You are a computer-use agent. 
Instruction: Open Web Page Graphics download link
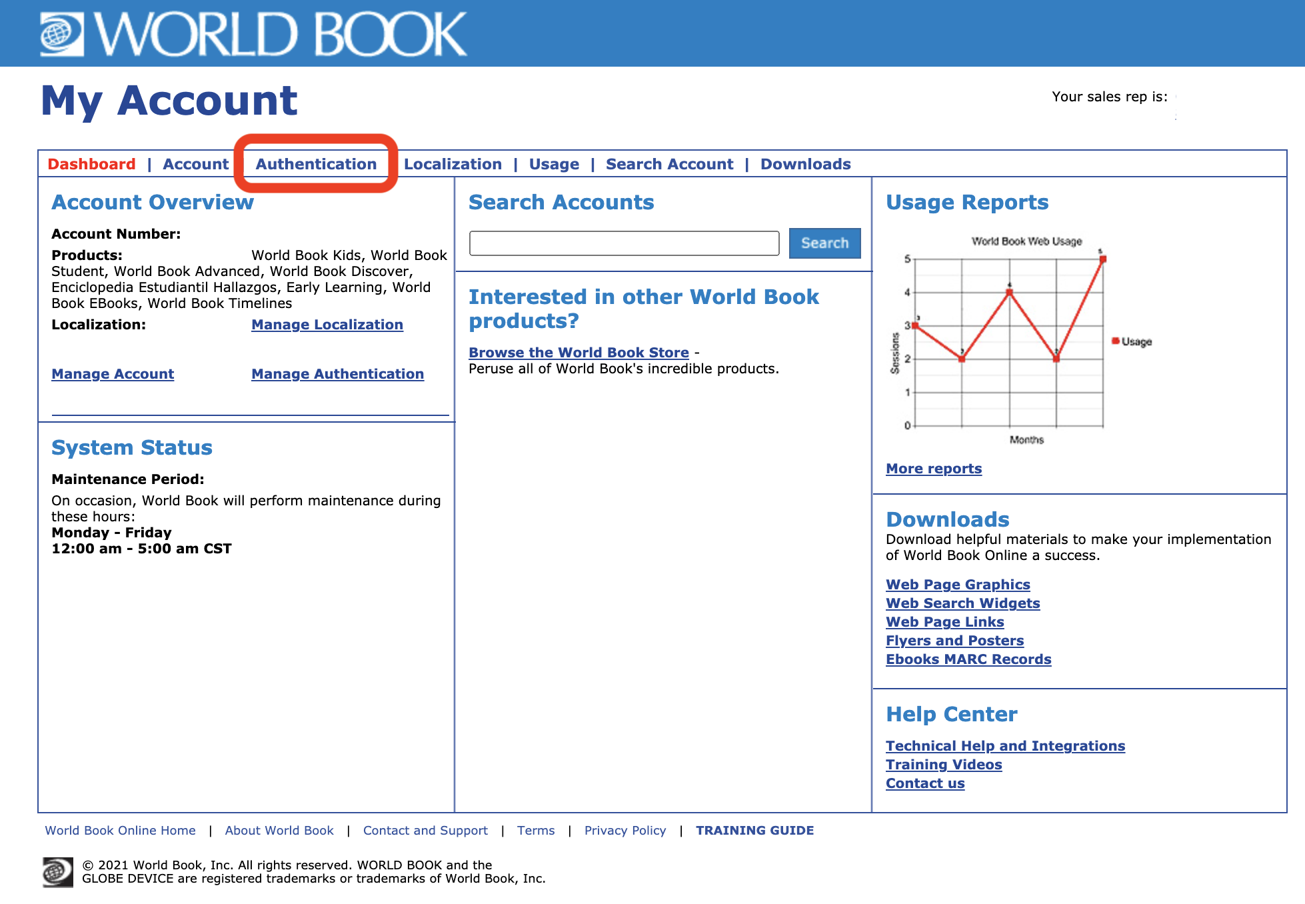tap(958, 585)
